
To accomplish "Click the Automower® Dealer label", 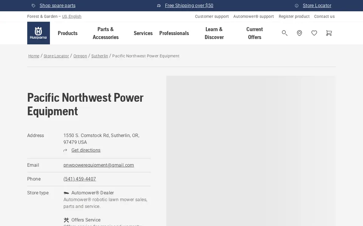I will [93, 193].
